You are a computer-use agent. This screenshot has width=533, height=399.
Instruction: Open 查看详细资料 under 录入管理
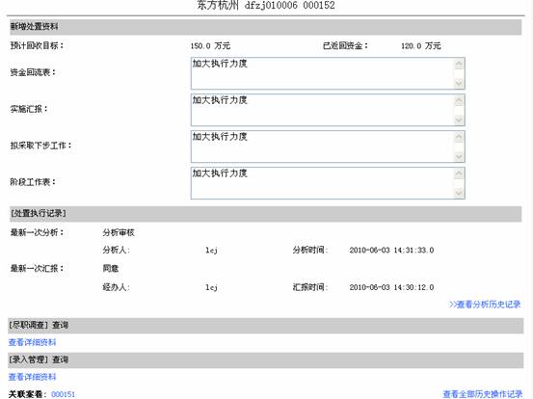coord(32,377)
